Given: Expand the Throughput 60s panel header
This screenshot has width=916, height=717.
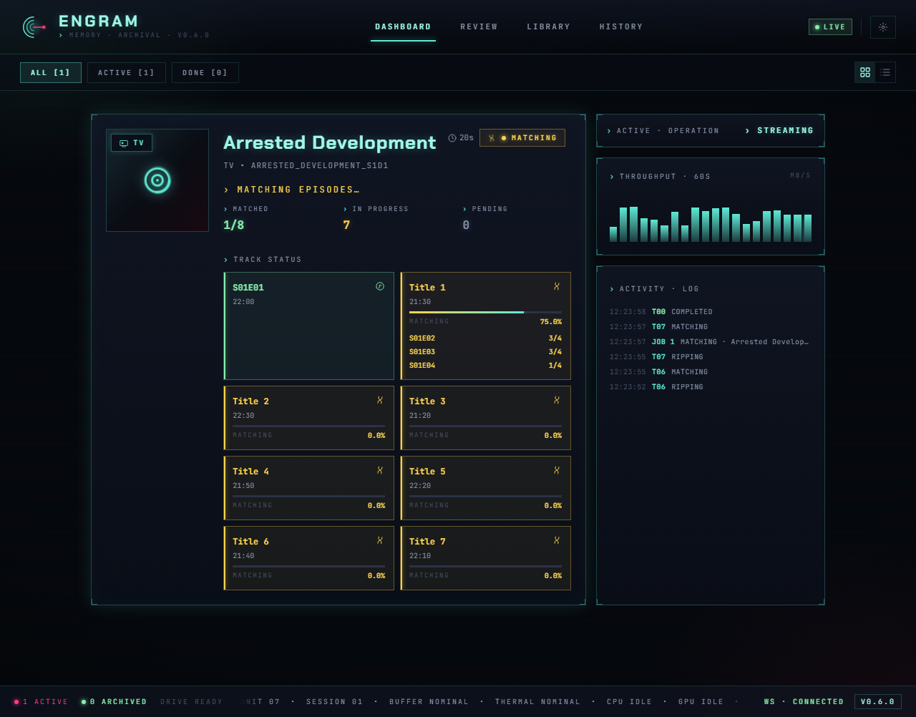Looking at the screenshot, I should (x=660, y=176).
